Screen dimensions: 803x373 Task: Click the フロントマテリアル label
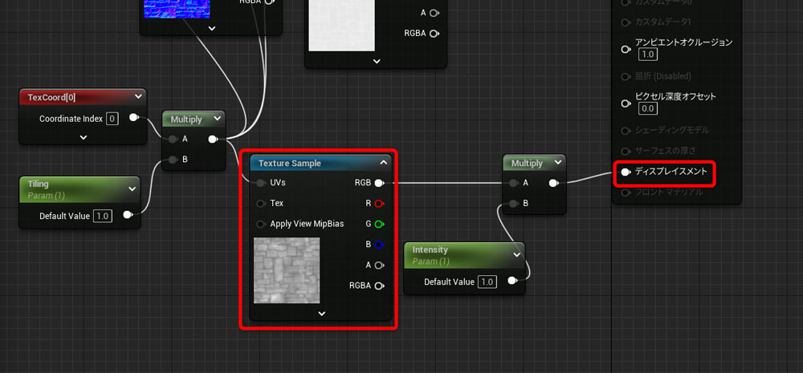[x=669, y=193]
